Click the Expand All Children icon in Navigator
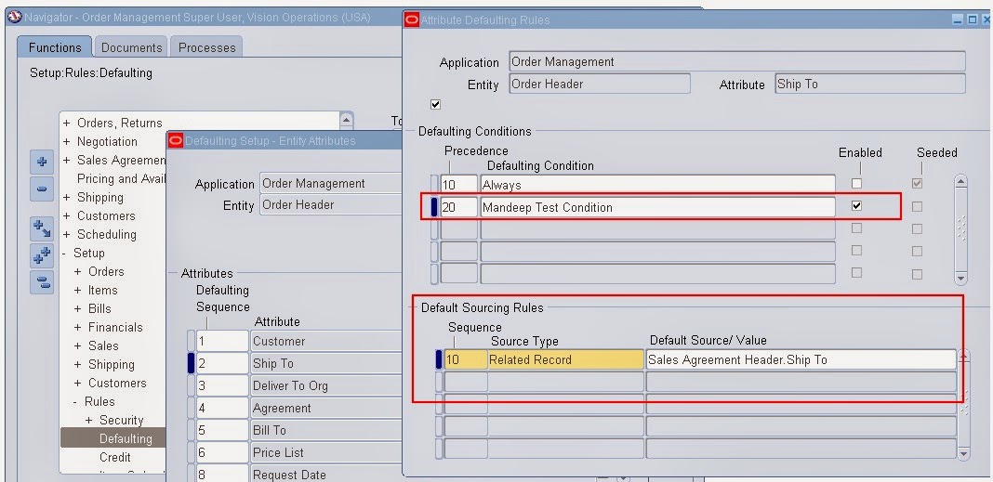The width and height of the screenshot is (993, 482). (x=42, y=228)
